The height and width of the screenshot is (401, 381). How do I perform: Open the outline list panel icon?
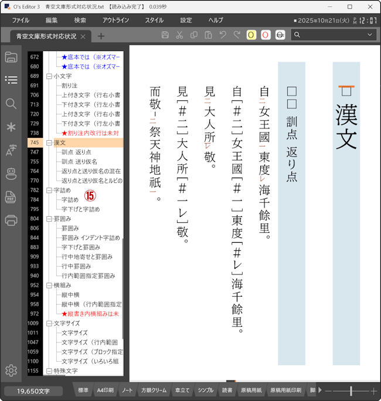11,80
